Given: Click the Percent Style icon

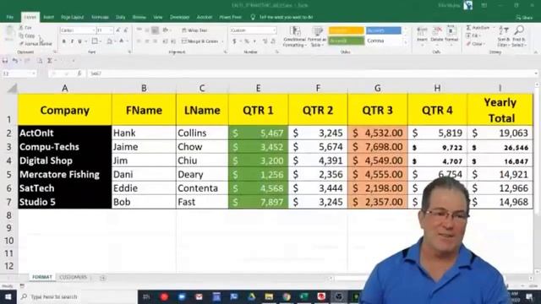Looking at the screenshot, I should click(247, 41).
